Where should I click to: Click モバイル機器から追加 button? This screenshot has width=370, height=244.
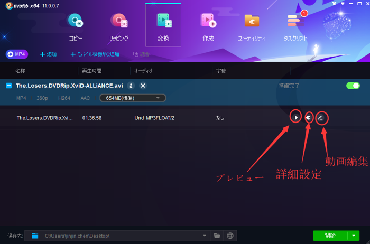95,54
